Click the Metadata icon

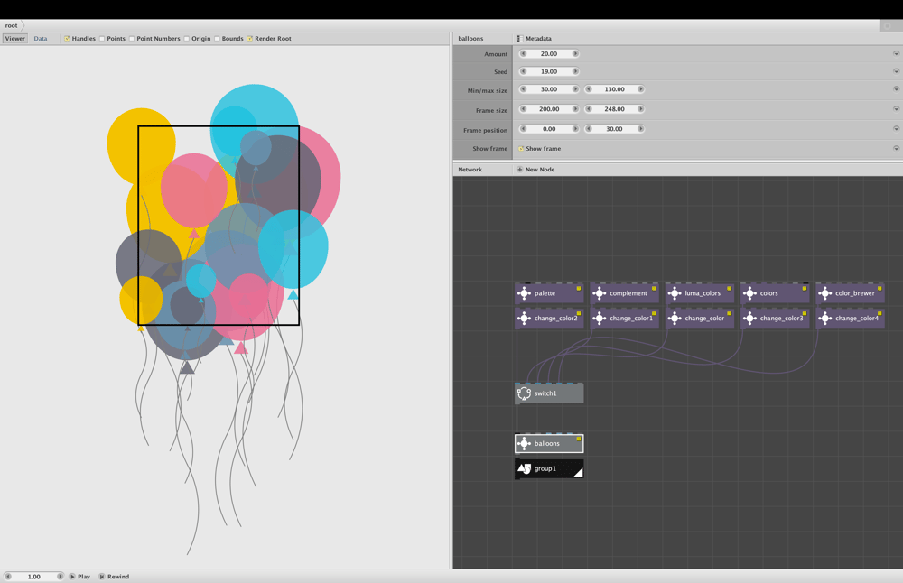pyautogui.click(x=519, y=39)
